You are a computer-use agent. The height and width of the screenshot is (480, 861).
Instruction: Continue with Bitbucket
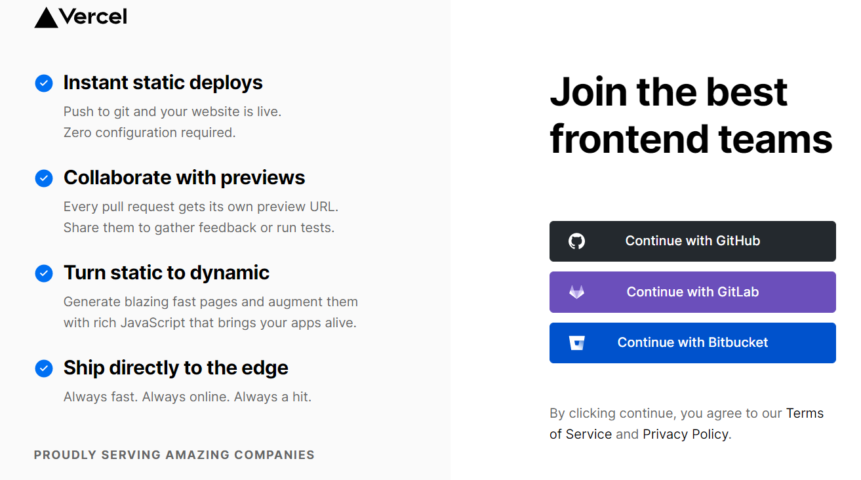[692, 342]
